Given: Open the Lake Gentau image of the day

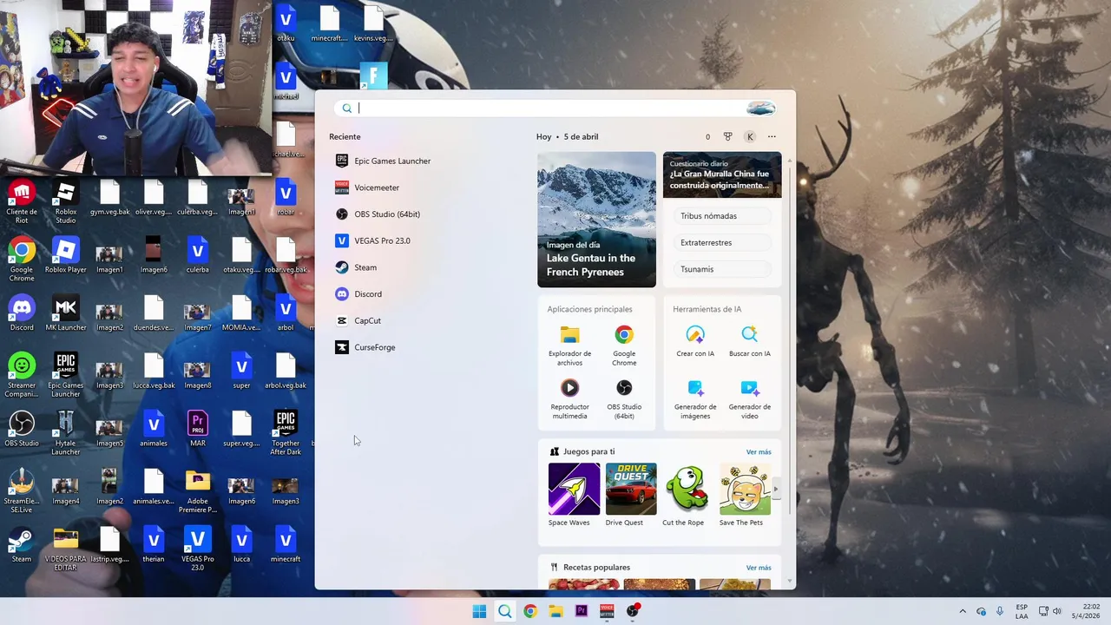Looking at the screenshot, I should pos(596,220).
